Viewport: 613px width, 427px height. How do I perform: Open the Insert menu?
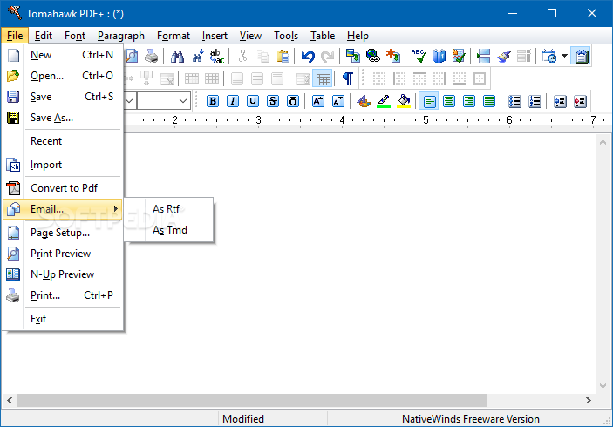(x=215, y=36)
